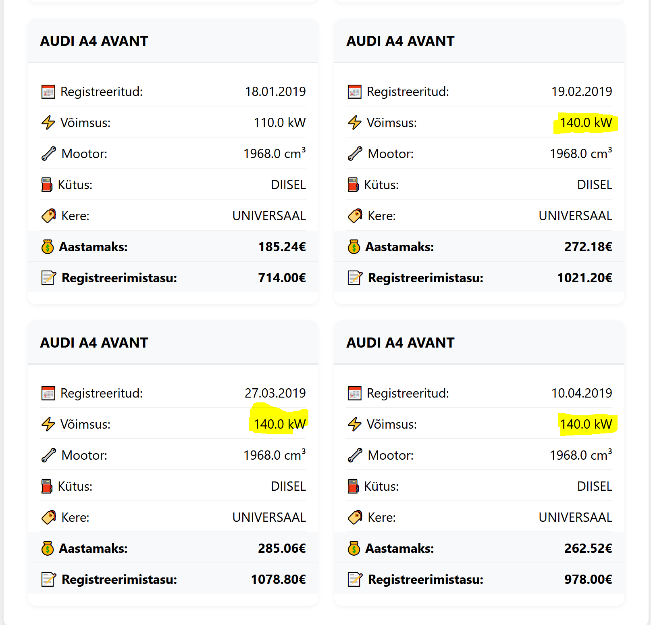
Task: Click annual tax value 262.52€
Action: (x=588, y=548)
